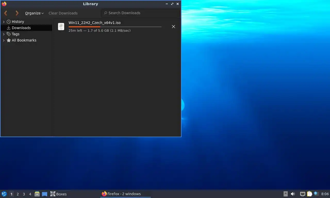The image size is (330, 198).
Task: Open the network connection tray icon
Action: click(x=303, y=194)
